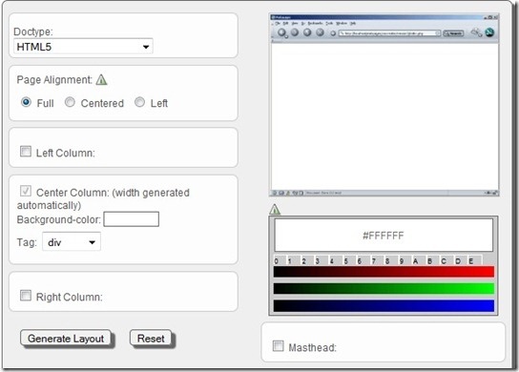Click the blue color gradient bar

click(x=384, y=305)
